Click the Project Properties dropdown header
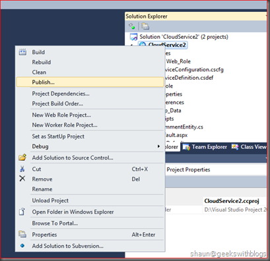 tap(216, 169)
